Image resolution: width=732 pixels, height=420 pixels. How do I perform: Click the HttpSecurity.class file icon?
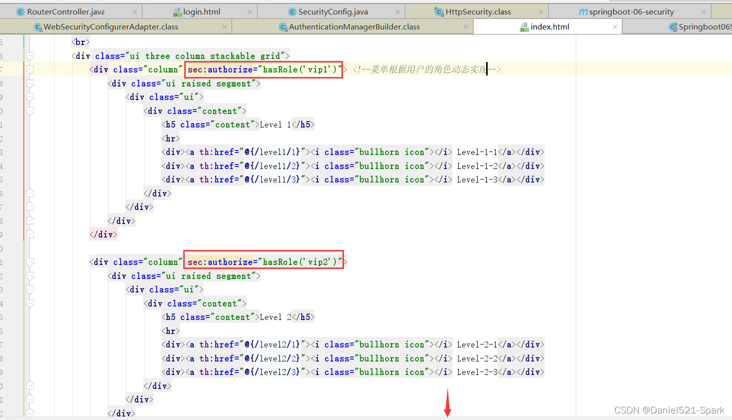pyautogui.click(x=439, y=12)
